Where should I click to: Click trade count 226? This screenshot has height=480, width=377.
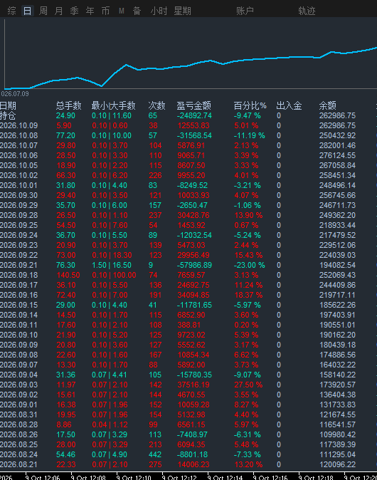pos(155,176)
